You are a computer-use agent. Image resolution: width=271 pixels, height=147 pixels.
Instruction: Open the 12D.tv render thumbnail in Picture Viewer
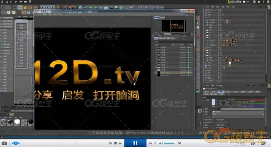pyautogui.click(x=174, y=26)
